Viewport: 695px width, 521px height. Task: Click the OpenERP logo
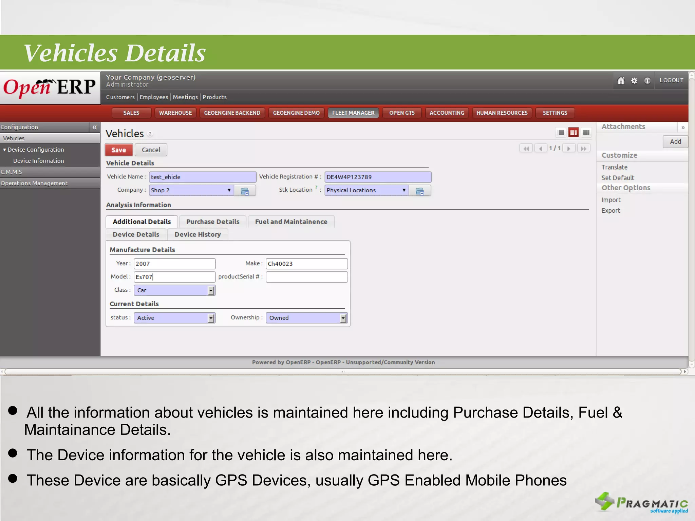50,88
